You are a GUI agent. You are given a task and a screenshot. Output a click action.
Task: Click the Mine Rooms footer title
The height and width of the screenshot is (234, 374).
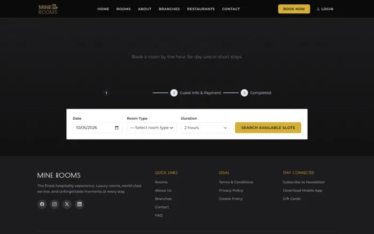pos(59,175)
